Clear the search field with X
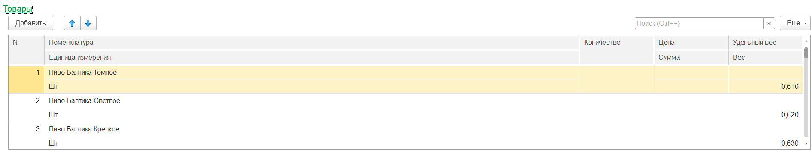Image resolution: width=811 pixels, height=155 pixels. pos(769,23)
